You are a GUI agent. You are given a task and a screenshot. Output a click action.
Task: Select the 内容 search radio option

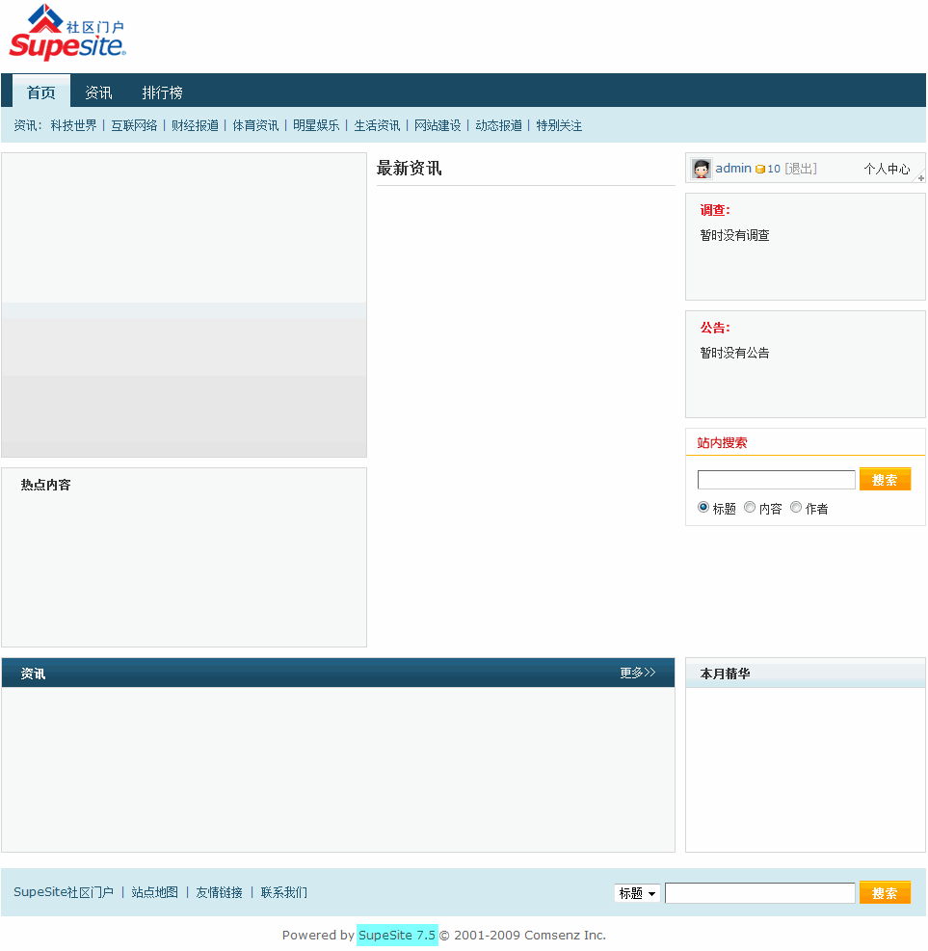pyautogui.click(x=750, y=507)
